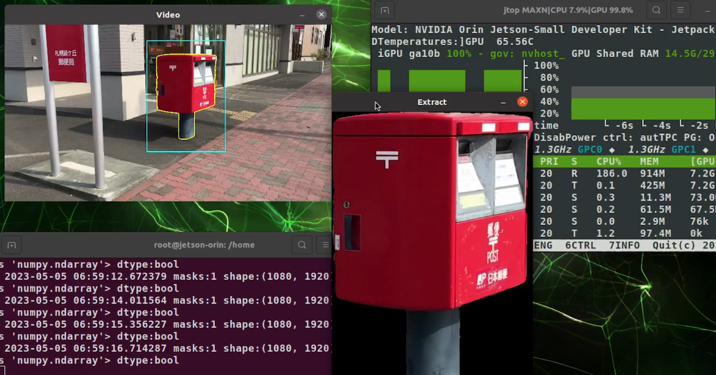Click the Video window title bar text
Screen dimensions: 716x375
[x=168, y=15]
